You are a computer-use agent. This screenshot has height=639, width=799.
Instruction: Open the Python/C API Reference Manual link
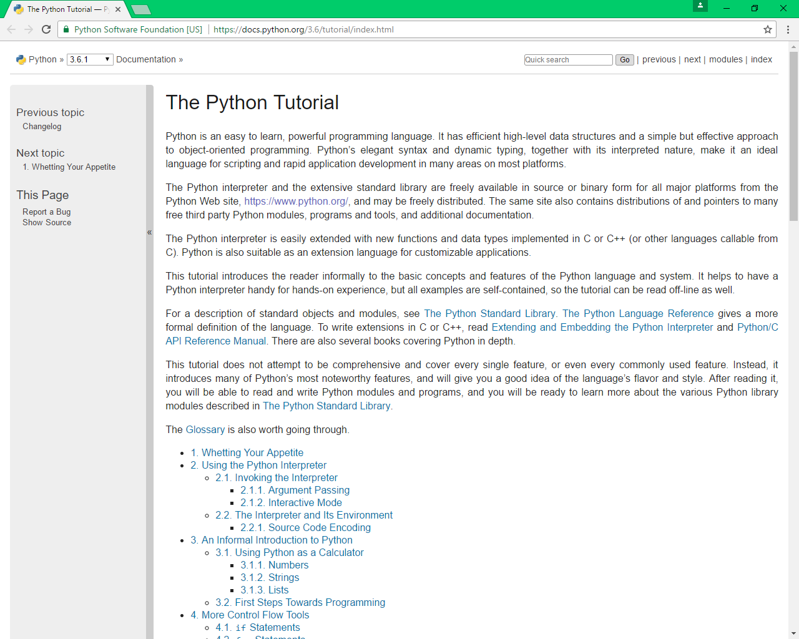click(216, 341)
